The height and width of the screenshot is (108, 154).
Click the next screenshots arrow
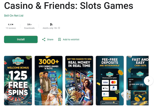149,81
